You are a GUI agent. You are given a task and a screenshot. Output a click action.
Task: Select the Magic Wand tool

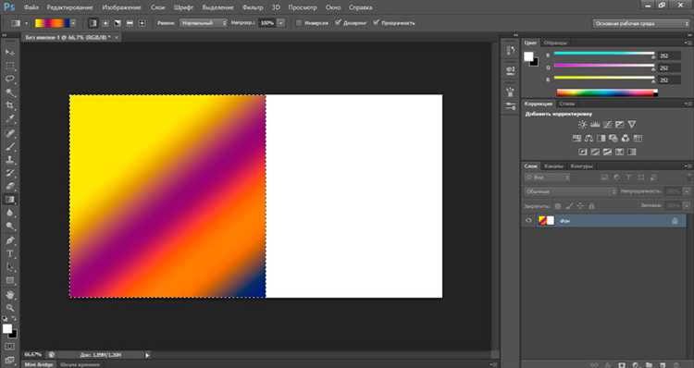coord(10,92)
